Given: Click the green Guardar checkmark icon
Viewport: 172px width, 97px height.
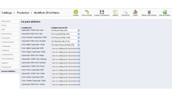Looking at the screenshot, I should pyautogui.click(x=76, y=12).
